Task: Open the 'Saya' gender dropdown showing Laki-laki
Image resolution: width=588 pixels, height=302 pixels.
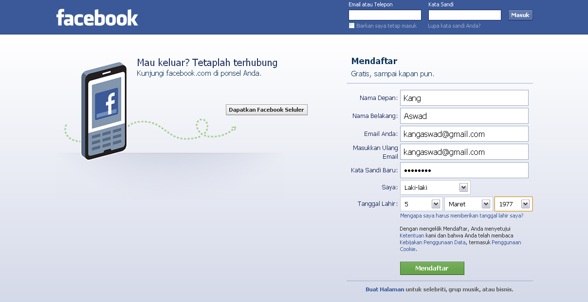Action: (435, 187)
